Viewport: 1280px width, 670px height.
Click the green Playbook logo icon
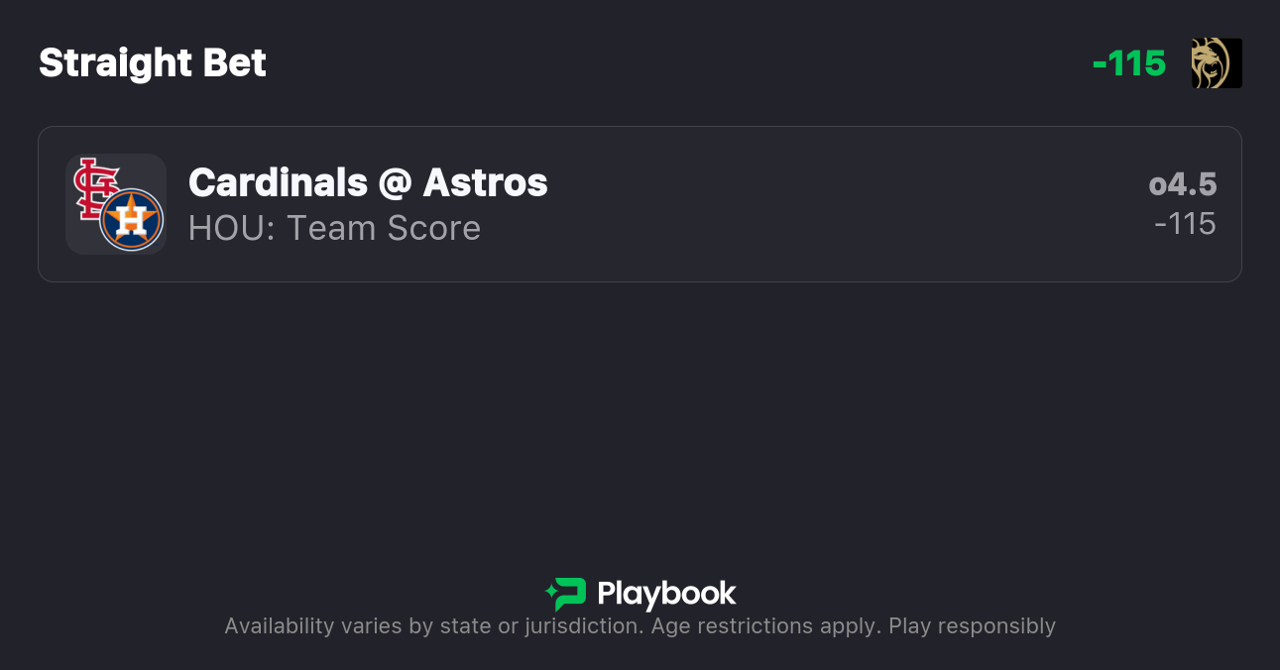[566, 594]
